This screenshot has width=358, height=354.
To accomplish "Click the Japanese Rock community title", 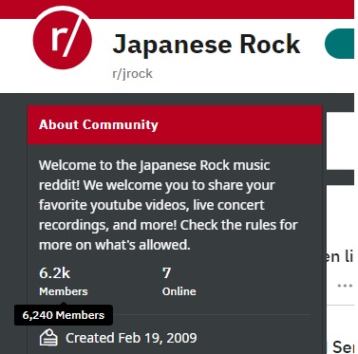I will 206,45.
